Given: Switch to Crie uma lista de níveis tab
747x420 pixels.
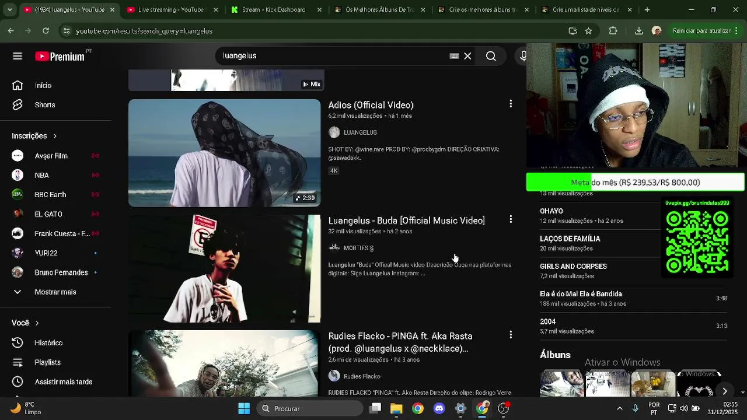Looking at the screenshot, I should coord(587,10).
